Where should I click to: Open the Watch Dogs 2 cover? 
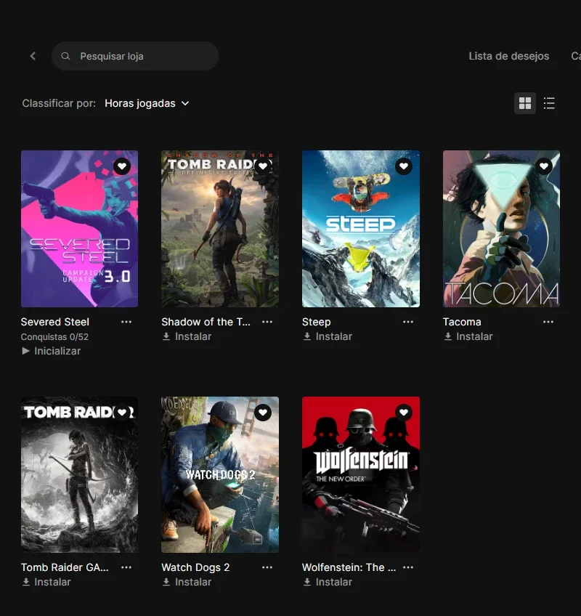point(220,474)
